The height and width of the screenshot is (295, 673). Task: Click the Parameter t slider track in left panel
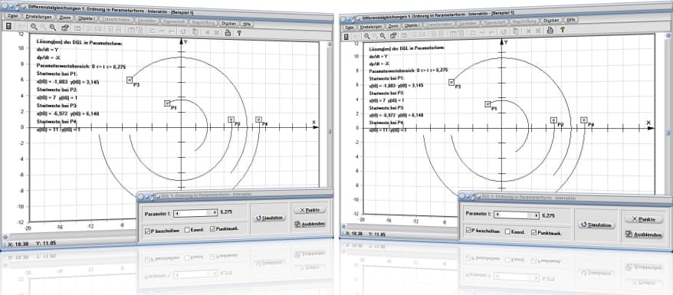click(x=196, y=212)
